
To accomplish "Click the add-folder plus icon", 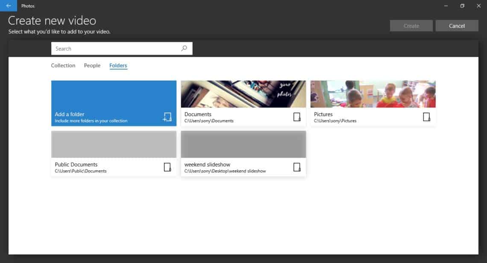I will (x=167, y=117).
